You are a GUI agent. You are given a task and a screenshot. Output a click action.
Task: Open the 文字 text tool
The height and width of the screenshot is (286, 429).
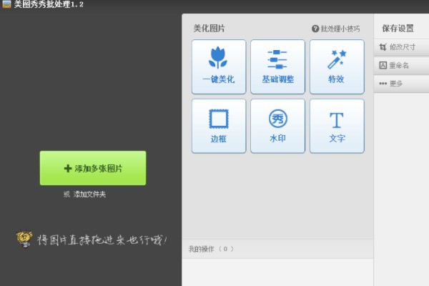(x=337, y=126)
